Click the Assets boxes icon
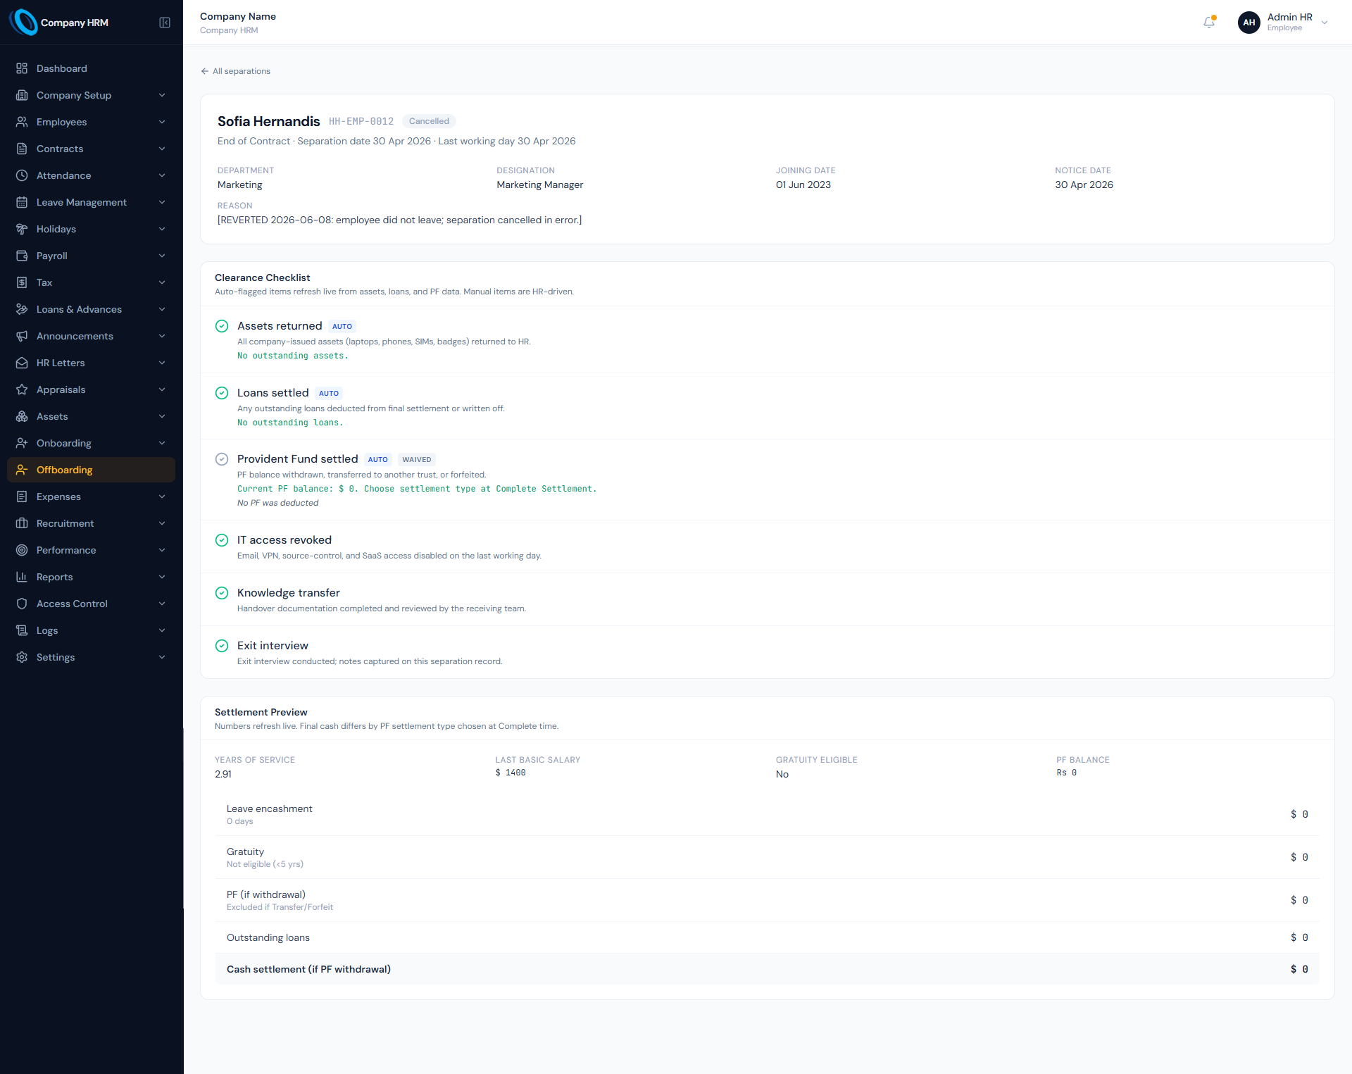Image resolution: width=1352 pixels, height=1074 pixels. pyautogui.click(x=22, y=416)
